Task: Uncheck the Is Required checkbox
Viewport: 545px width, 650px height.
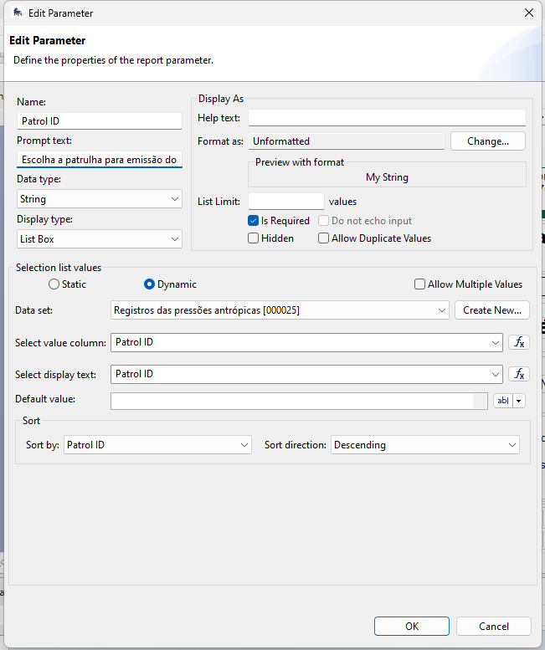Action: (x=254, y=221)
